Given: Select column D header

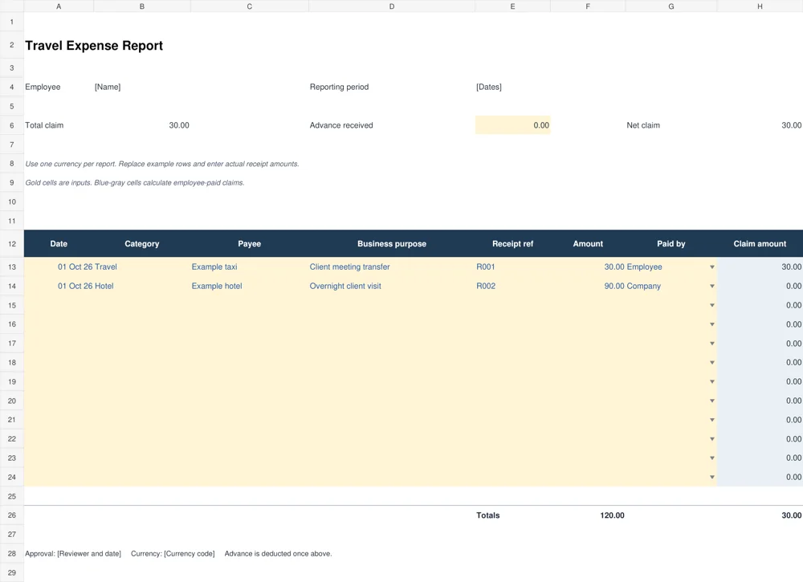Looking at the screenshot, I should (x=392, y=6).
